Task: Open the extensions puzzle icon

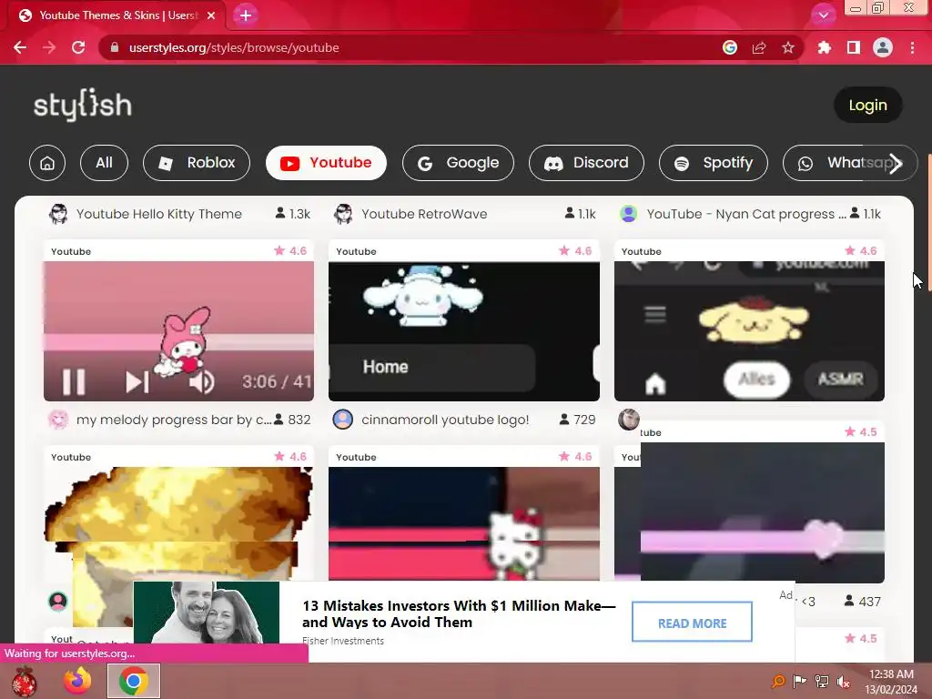Action: (825, 47)
